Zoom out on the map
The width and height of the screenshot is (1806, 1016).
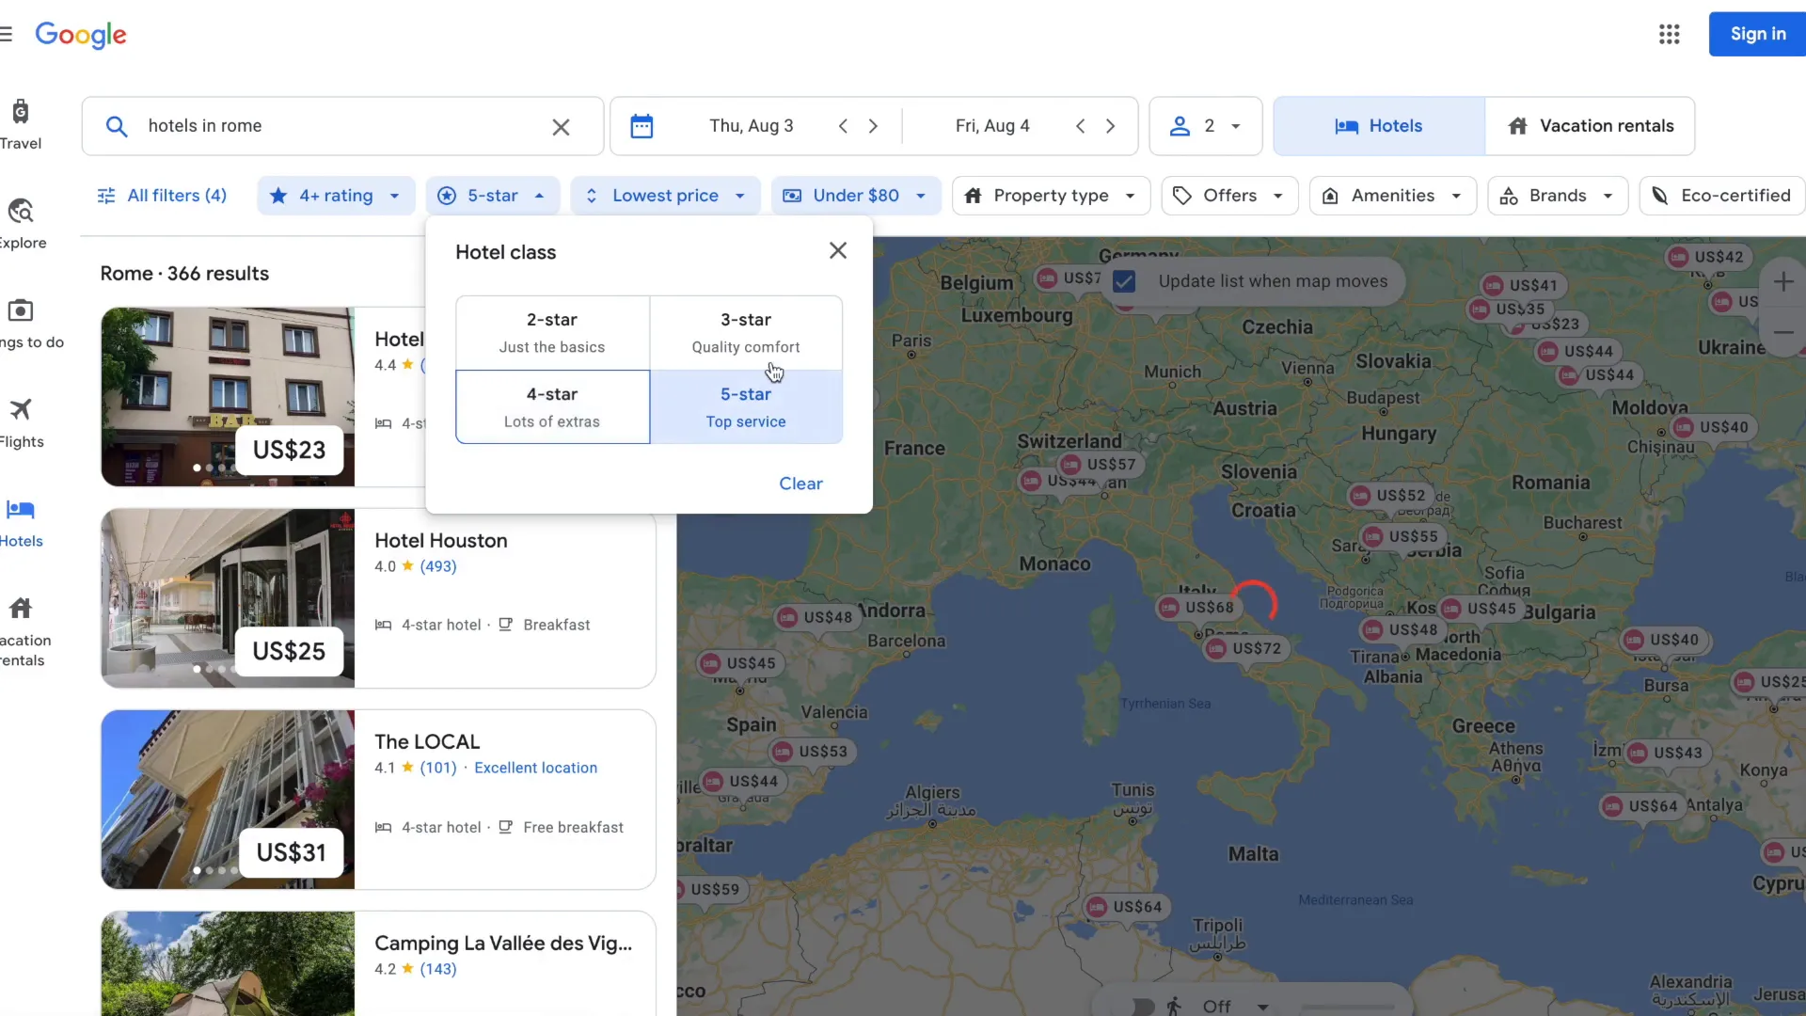pos(1783,332)
